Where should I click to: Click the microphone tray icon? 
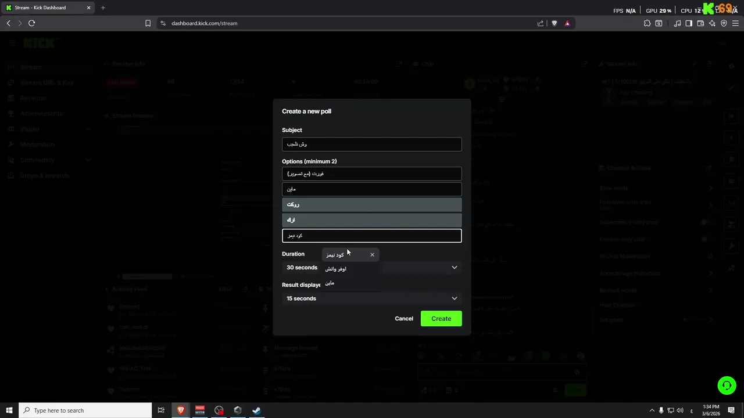click(x=661, y=410)
